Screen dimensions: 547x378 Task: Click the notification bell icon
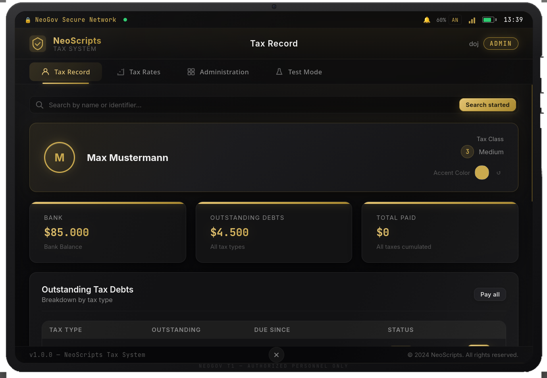(x=427, y=20)
